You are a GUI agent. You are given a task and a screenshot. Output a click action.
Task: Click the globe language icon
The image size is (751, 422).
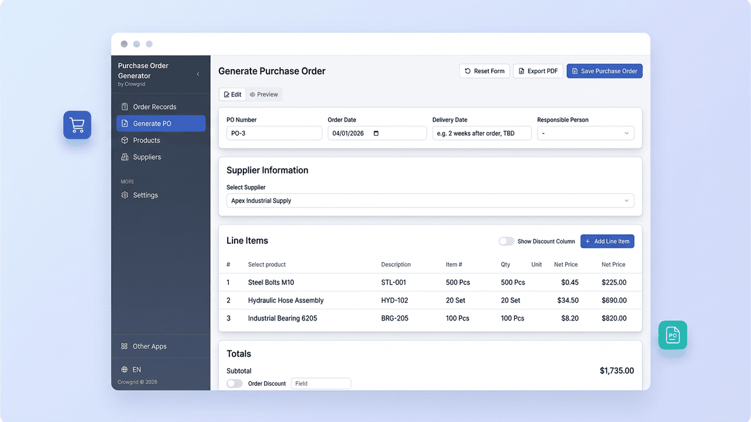tap(124, 370)
